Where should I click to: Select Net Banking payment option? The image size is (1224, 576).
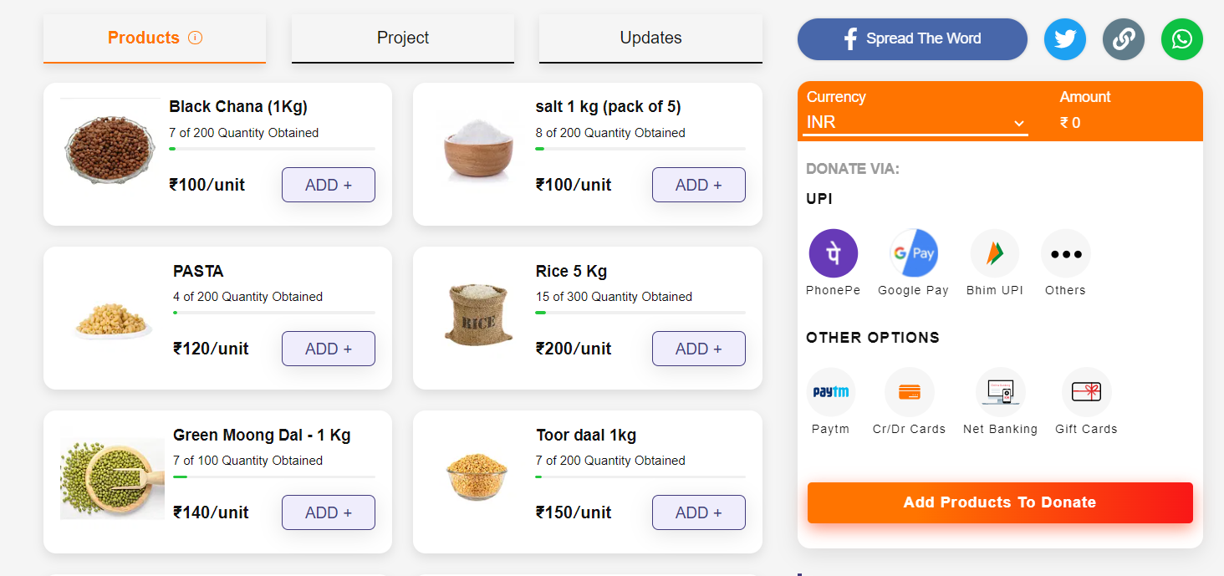pos(1001,392)
